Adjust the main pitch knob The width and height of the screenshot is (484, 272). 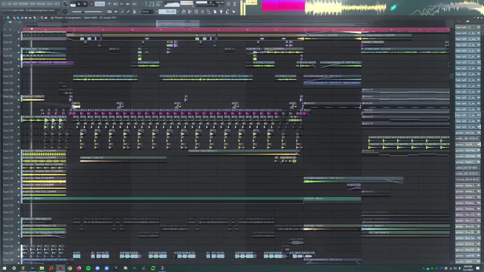coord(65,11)
